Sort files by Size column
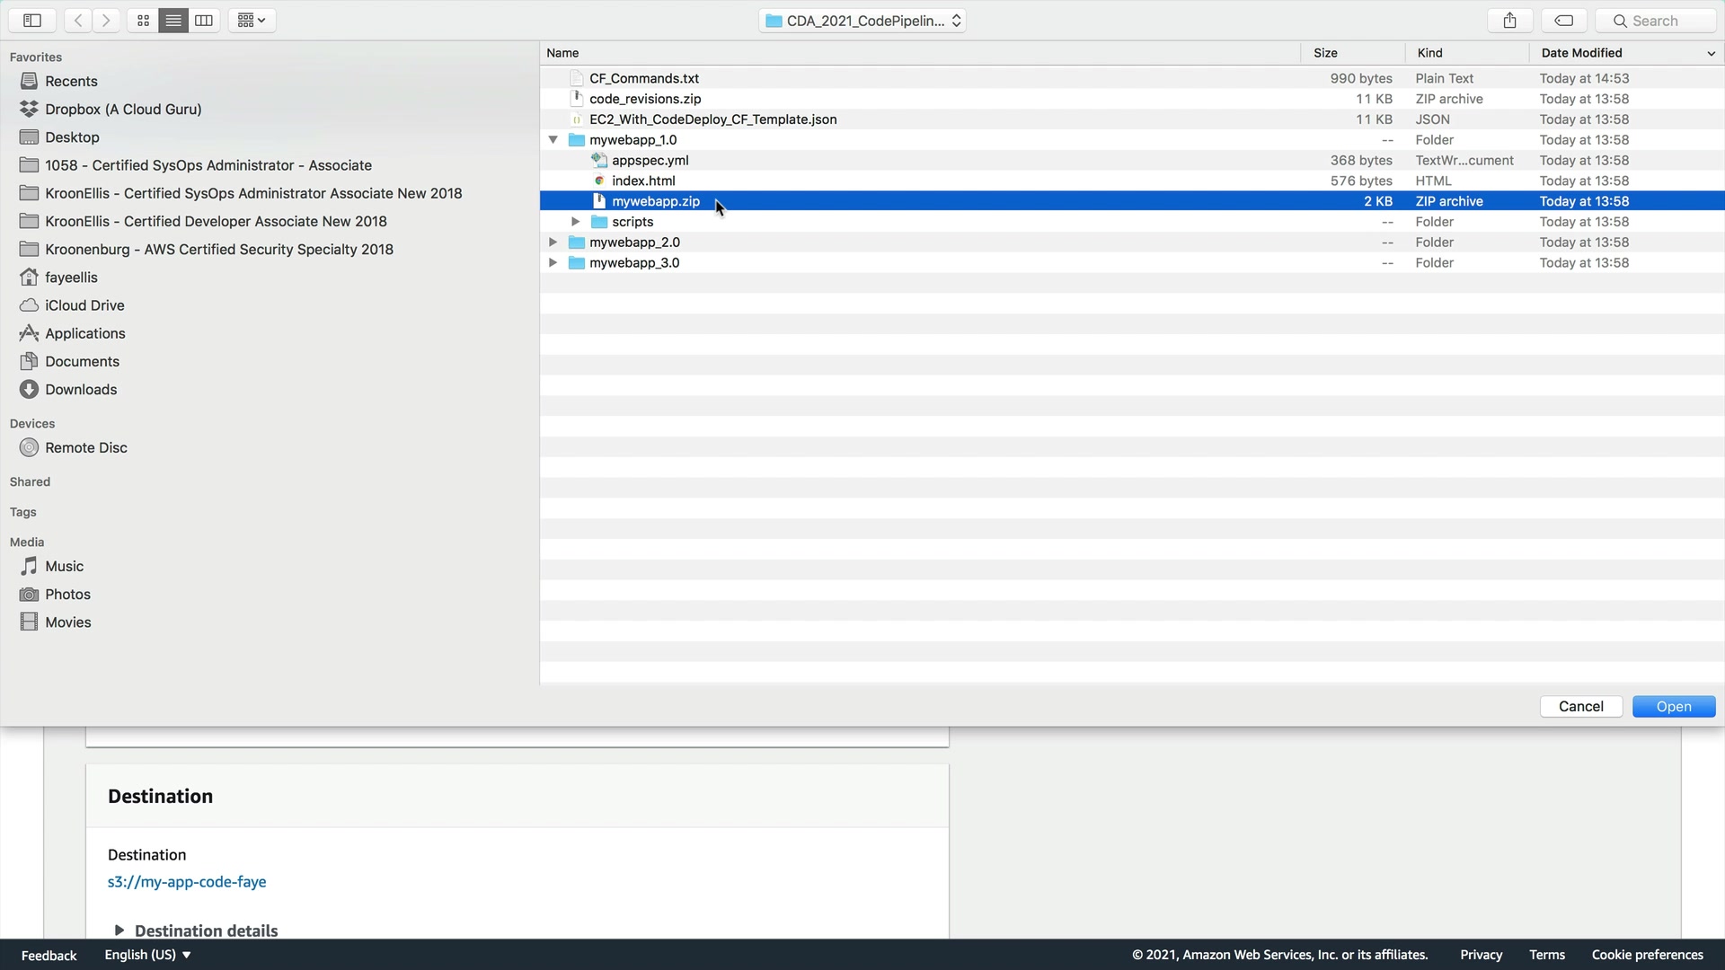 [x=1325, y=53]
